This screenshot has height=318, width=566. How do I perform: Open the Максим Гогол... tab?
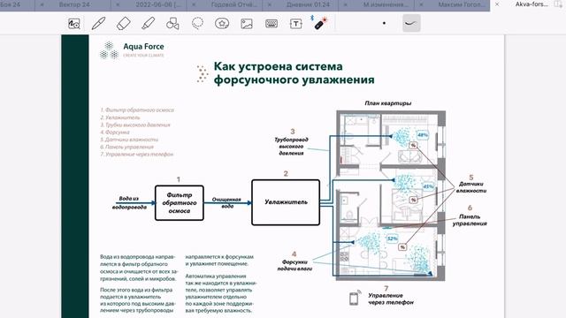[461, 4]
